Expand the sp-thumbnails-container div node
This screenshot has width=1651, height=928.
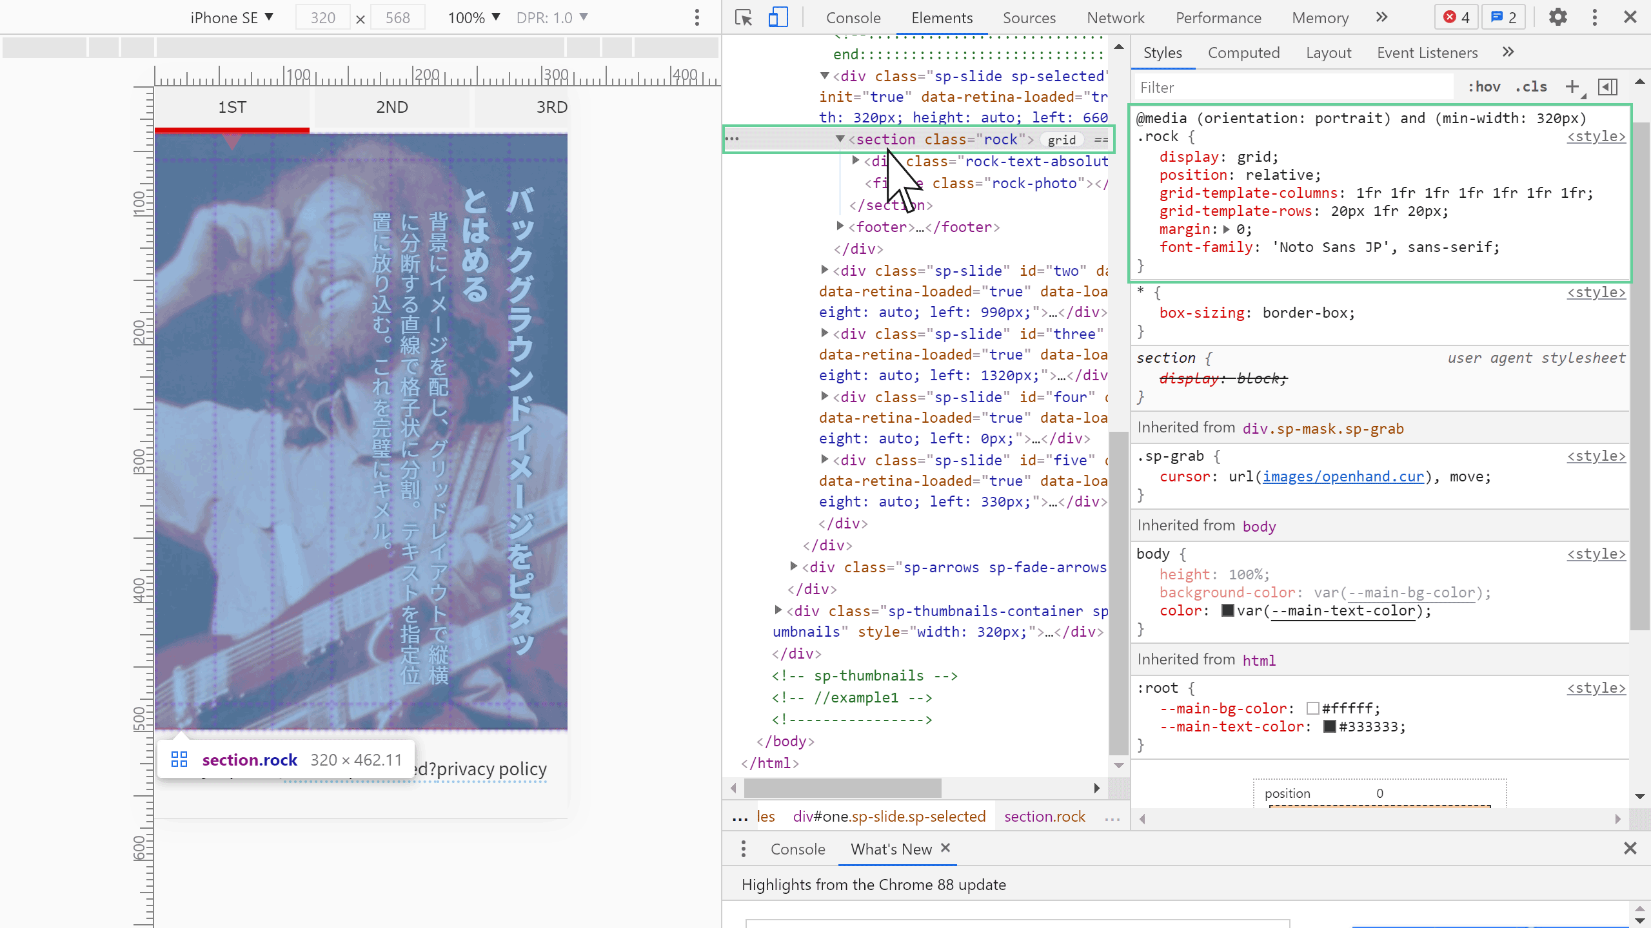778,610
